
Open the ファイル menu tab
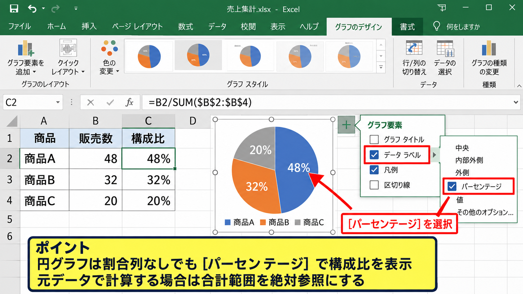tap(19, 27)
